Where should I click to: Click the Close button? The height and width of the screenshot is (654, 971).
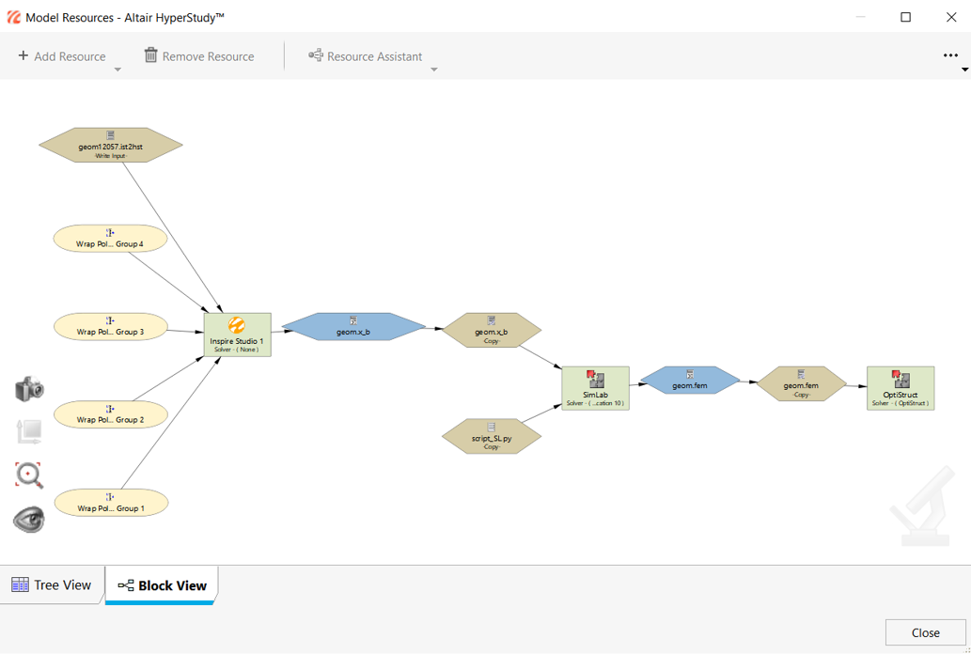click(x=925, y=632)
